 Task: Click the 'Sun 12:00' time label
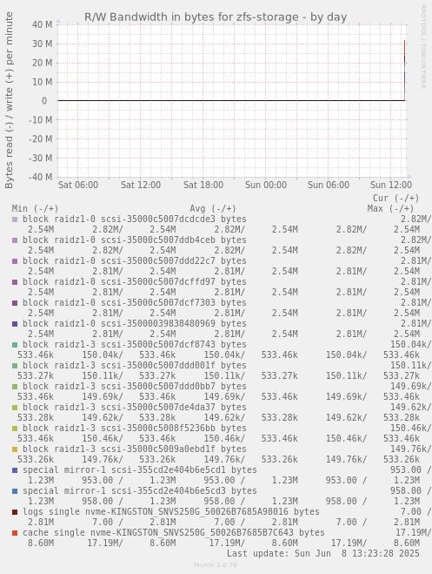tap(391, 185)
